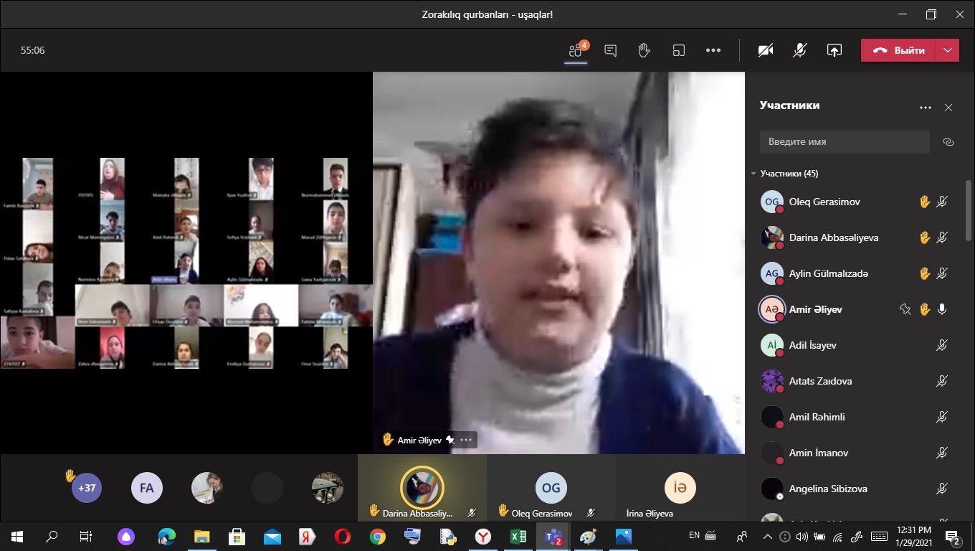Open the breakout rooms icon
The width and height of the screenshot is (975, 551).
(678, 50)
